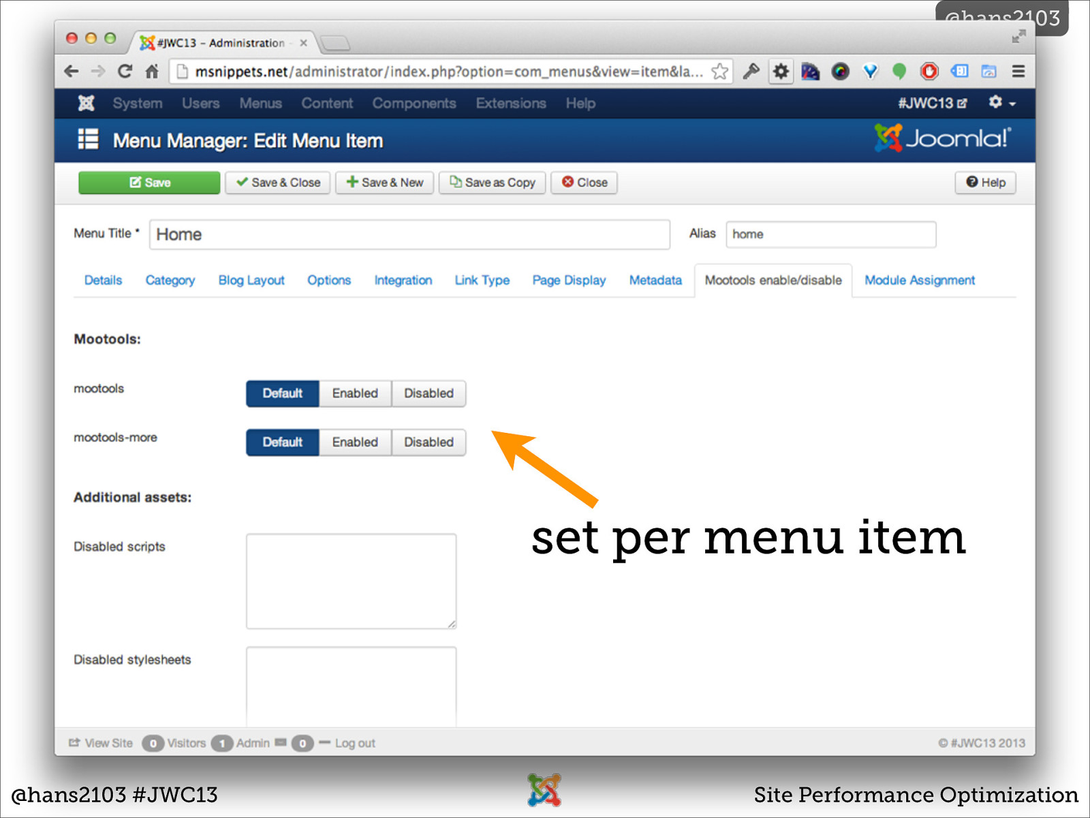Switch to the Details tab
This screenshot has height=818, width=1090.
tap(103, 280)
